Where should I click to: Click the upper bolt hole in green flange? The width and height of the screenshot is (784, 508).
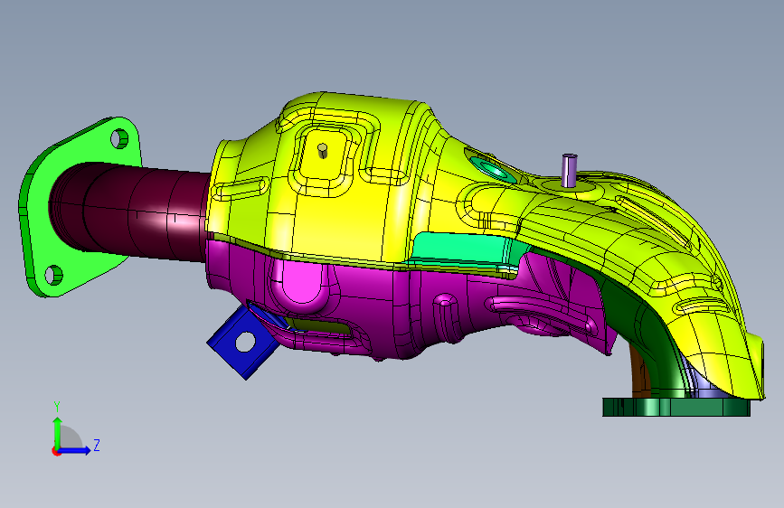pos(119,138)
